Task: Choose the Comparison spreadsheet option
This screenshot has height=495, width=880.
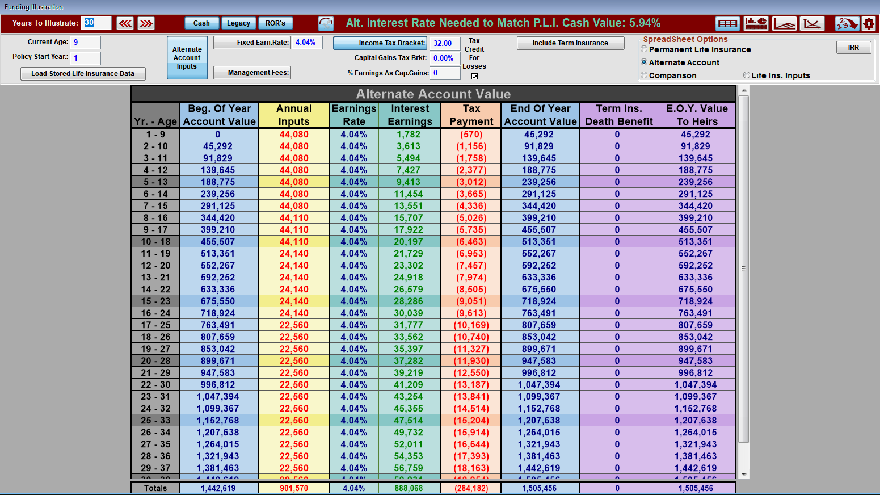Action: pos(644,75)
